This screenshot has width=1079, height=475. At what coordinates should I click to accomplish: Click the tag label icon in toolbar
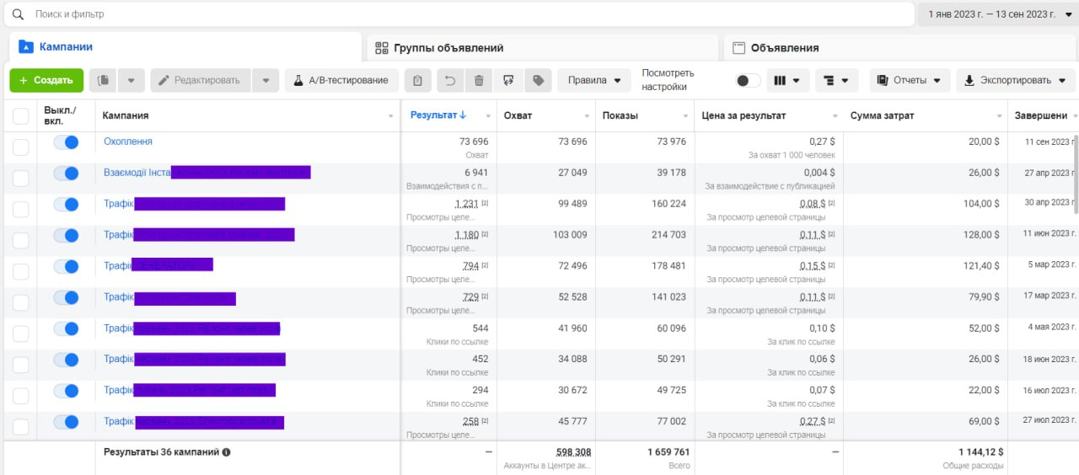tap(536, 81)
